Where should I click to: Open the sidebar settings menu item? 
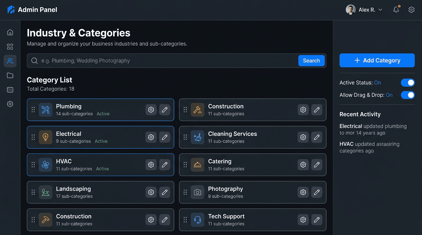tap(10, 104)
